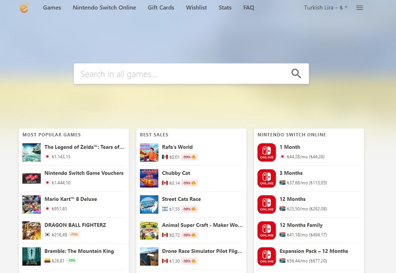Open DRAGON BALL FIGHTERZ game link
Image resolution: width=396 pixels, height=273 pixels.
pyautogui.click(x=75, y=225)
